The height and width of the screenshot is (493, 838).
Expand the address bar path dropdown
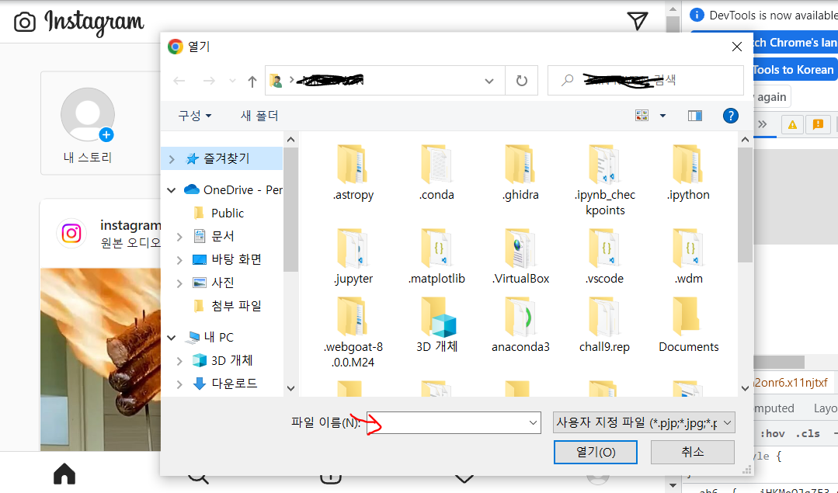click(x=489, y=81)
